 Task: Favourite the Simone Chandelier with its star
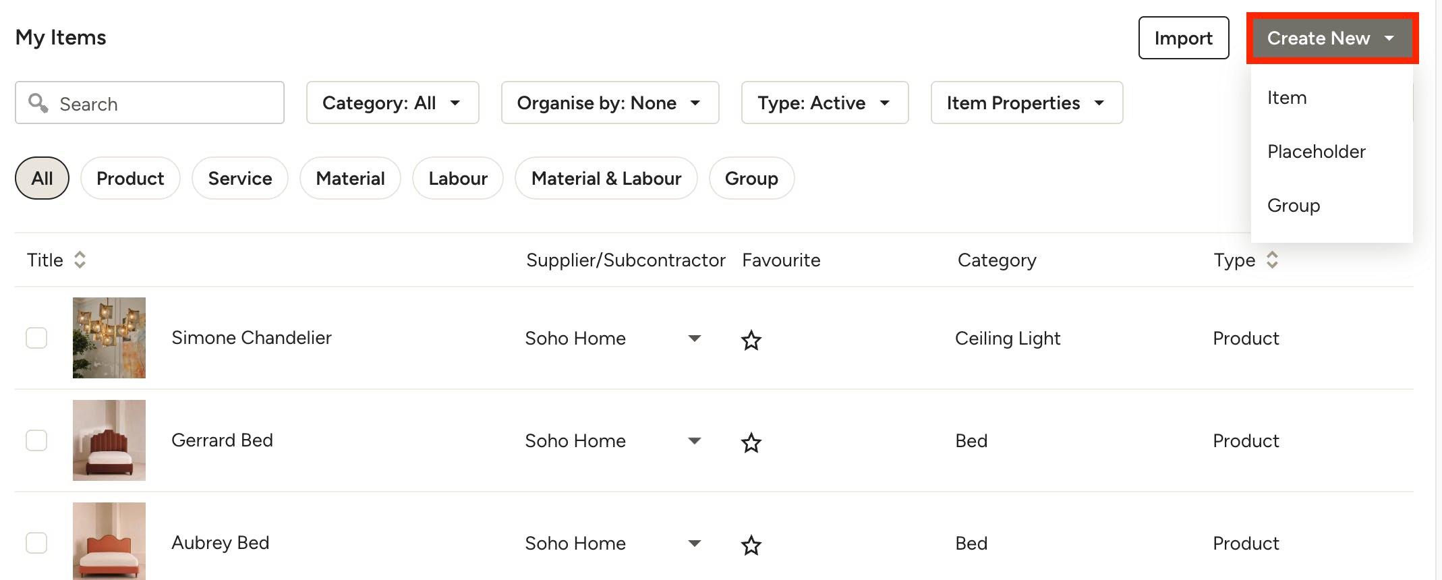[x=751, y=340]
